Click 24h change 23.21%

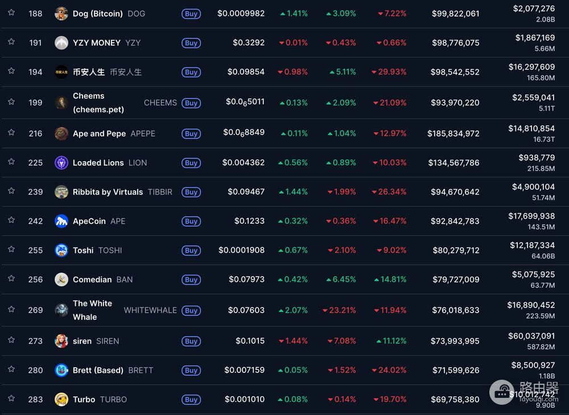click(339, 310)
